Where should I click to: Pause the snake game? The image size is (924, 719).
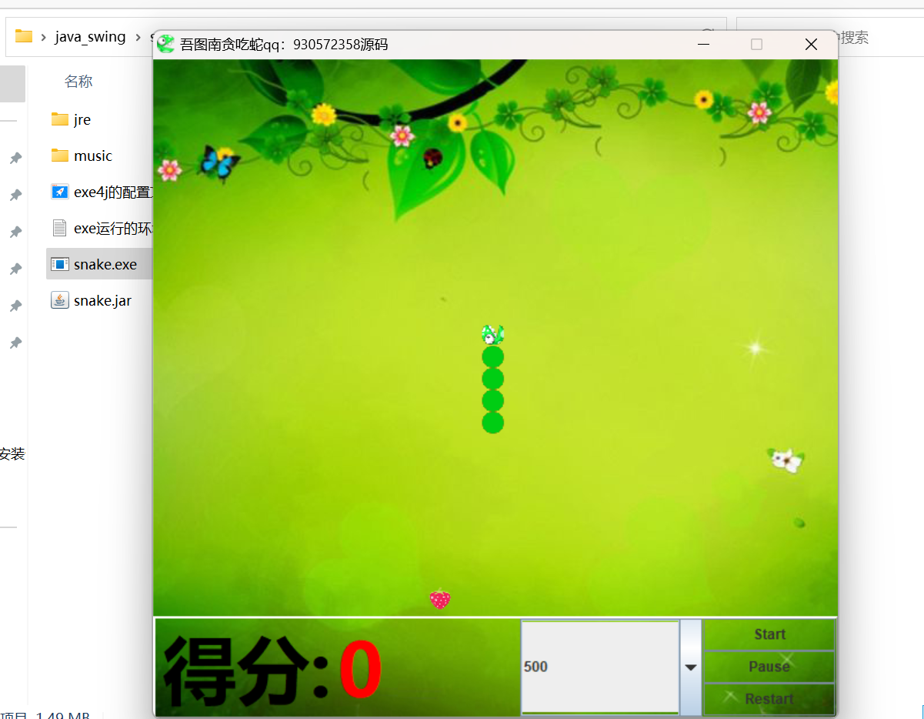click(x=769, y=667)
